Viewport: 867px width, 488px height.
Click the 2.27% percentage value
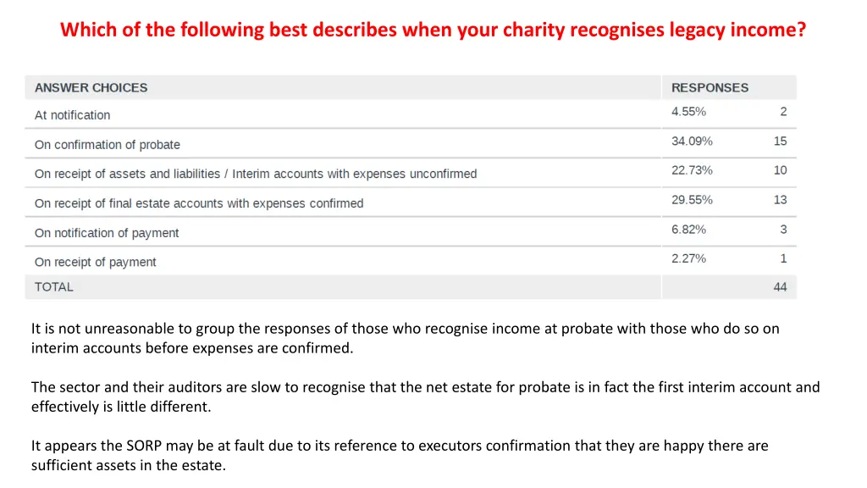click(688, 258)
